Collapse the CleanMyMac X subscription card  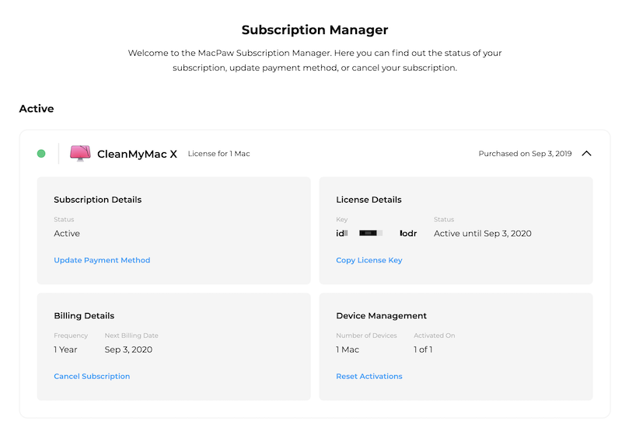click(586, 154)
